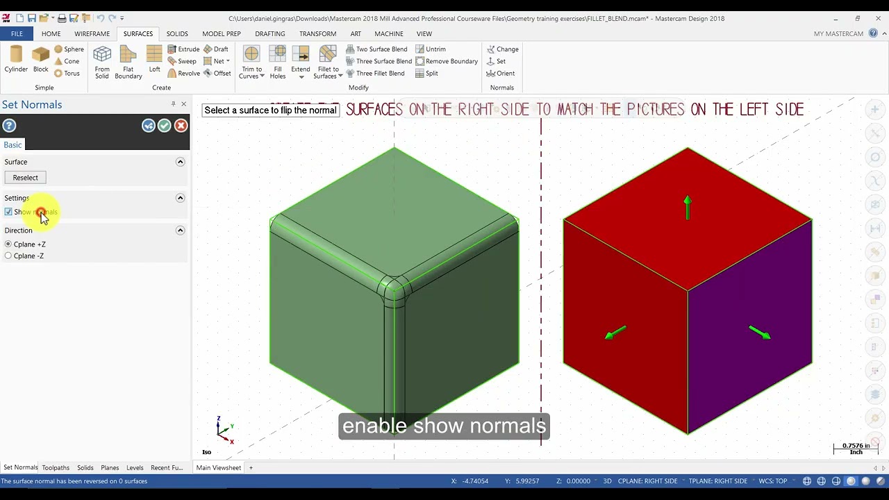Switch to the TRANSFORM ribbon tab
889x500 pixels.
point(317,33)
